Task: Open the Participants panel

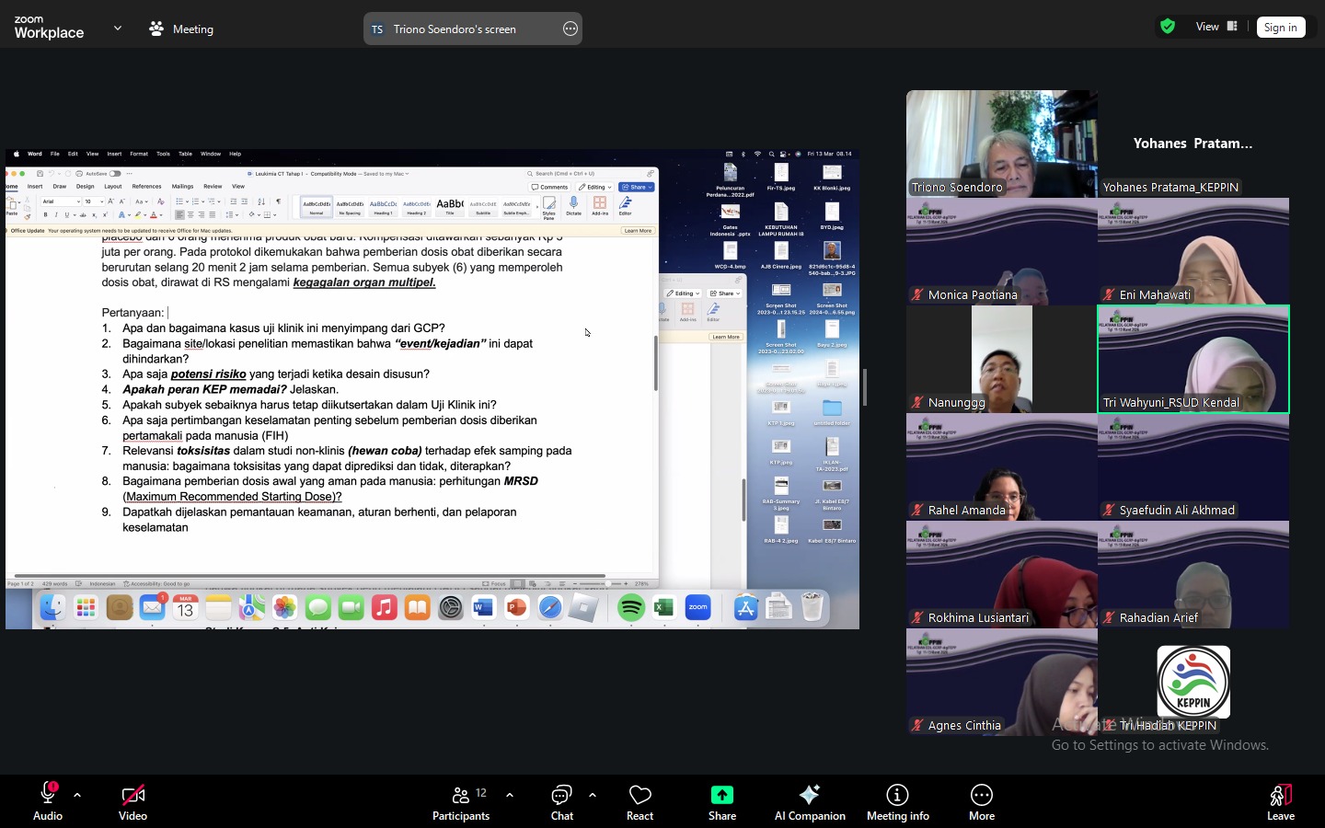Action: coord(461,802)
